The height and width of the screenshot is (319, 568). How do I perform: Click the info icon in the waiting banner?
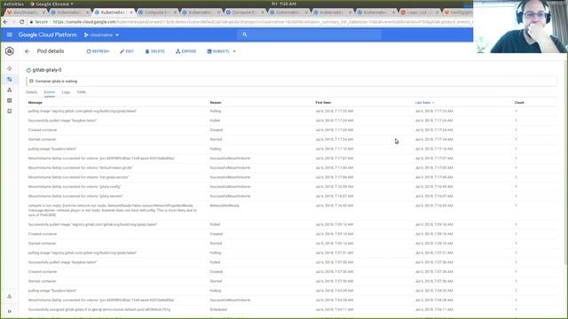(31, 81)
